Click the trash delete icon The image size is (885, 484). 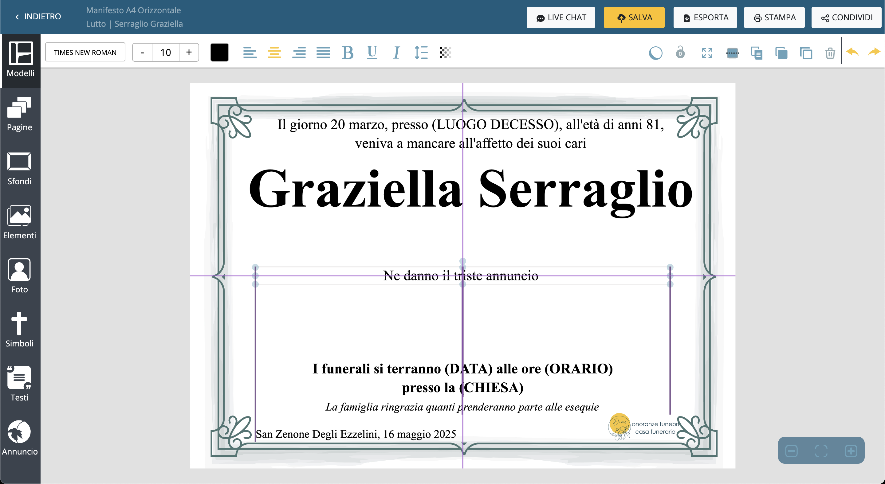point(830,53)
